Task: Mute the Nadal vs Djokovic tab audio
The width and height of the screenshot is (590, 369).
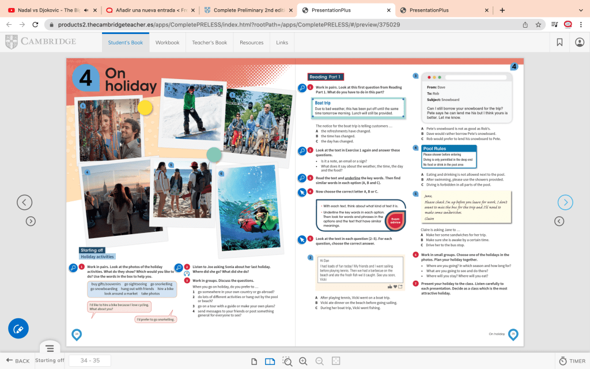Action: (x=86, y=10)
